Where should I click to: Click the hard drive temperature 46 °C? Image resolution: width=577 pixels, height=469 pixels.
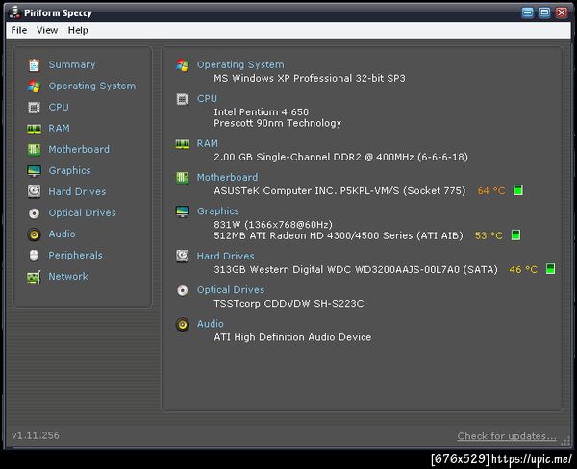(523, 270)
